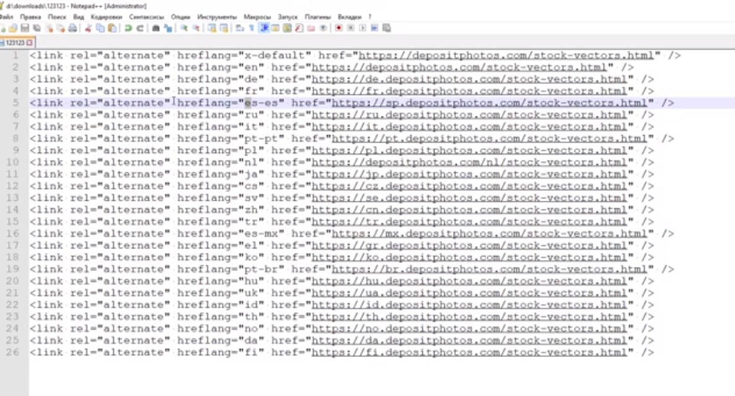The height and width of the screenshot is (396, 735).
Task: Select the 123123 document tab
Action: [x=14, y=43]
